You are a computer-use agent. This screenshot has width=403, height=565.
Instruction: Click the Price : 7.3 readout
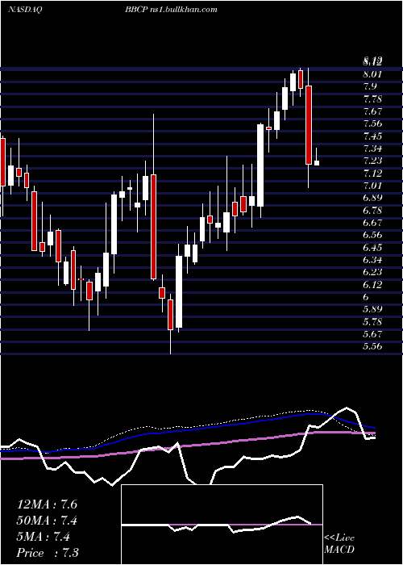[x=48, y=552]
